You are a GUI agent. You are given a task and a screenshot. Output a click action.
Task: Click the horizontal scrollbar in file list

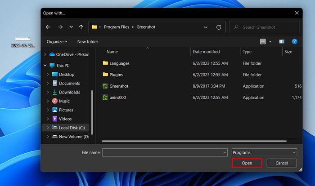(x=194, y=141)
